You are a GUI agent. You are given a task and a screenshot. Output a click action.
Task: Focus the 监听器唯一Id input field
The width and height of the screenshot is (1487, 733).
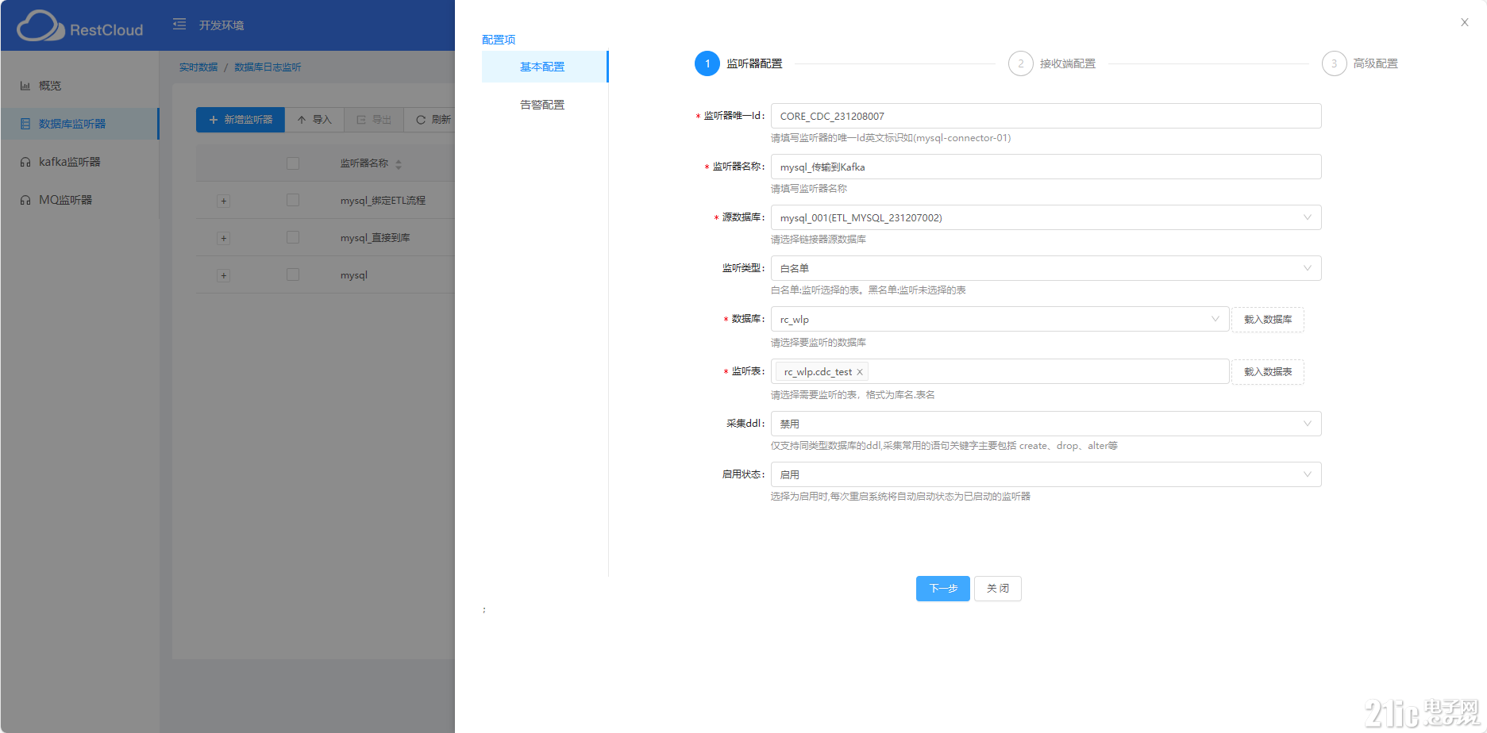pyautogui.click(x=1046, y=116)
